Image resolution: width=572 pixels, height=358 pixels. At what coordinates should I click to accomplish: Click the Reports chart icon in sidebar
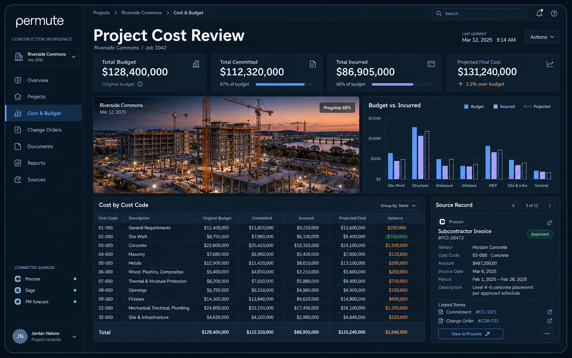pyautogui.click(x=18, y=163)
